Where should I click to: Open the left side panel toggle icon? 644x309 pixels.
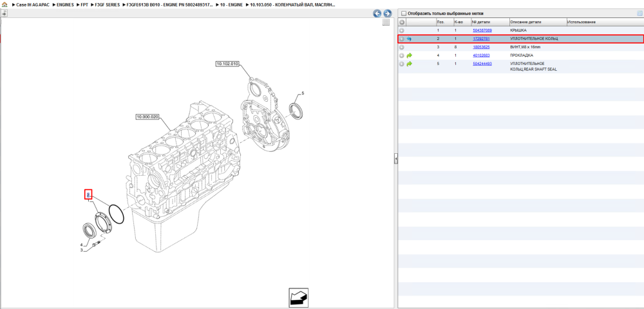pos(4,13)
